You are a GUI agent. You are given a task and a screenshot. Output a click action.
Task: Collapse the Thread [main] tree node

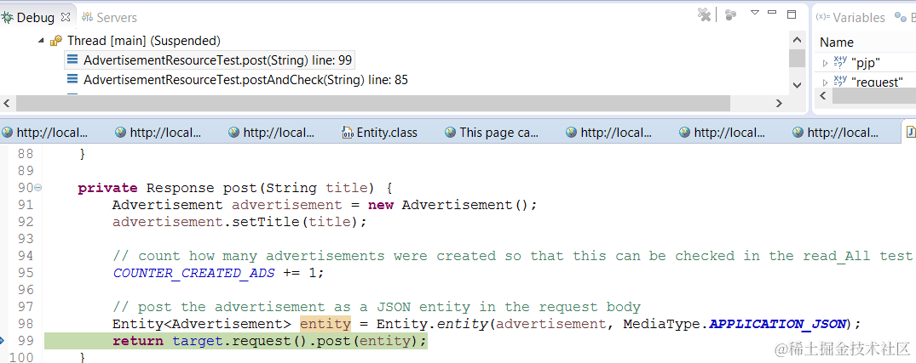pyautogui.click(x=41, y=41)
